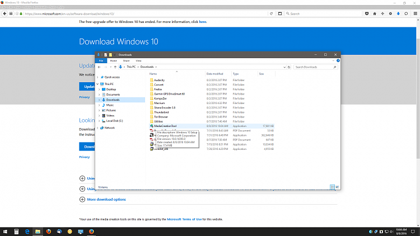This screenshot has width=420, height=236.
Task: Open Firefox History menu
Action: 27,7
